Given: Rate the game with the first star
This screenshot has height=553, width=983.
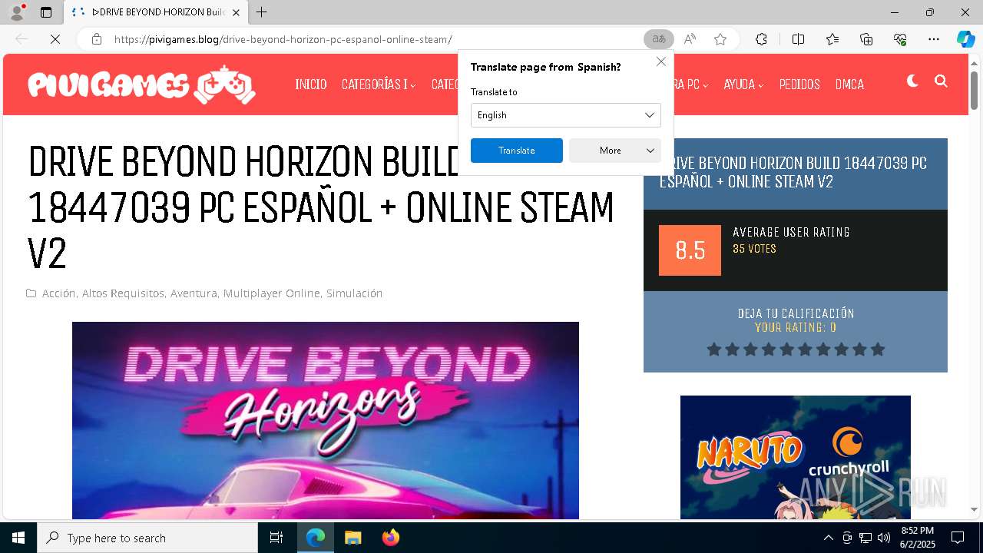Looking at the screenshot, I should [713, 349].
